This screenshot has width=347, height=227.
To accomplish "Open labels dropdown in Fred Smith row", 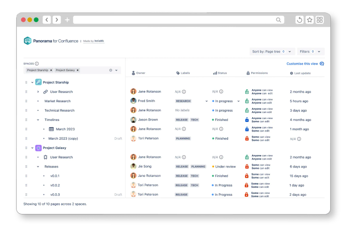I will pyautogui.click(x=206, y=101).
